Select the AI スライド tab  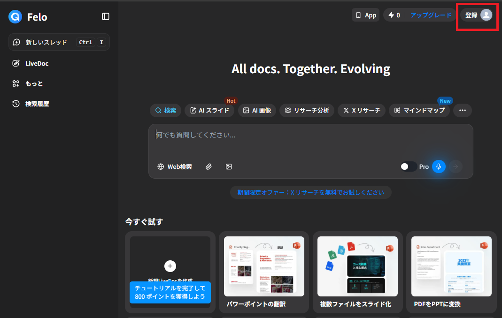[x=210, y=111]
